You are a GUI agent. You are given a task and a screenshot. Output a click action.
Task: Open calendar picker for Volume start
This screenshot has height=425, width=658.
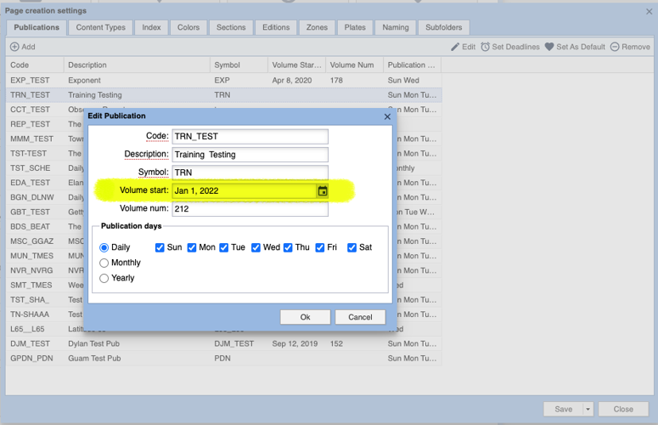[323, 191]
